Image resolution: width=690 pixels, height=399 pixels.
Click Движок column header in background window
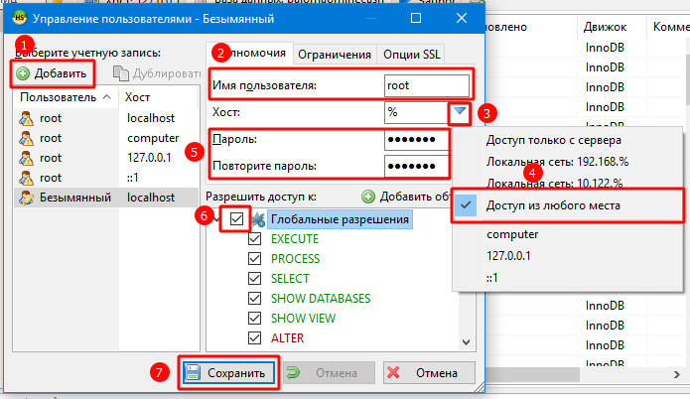pyautogui.click(x=612, y=27)
